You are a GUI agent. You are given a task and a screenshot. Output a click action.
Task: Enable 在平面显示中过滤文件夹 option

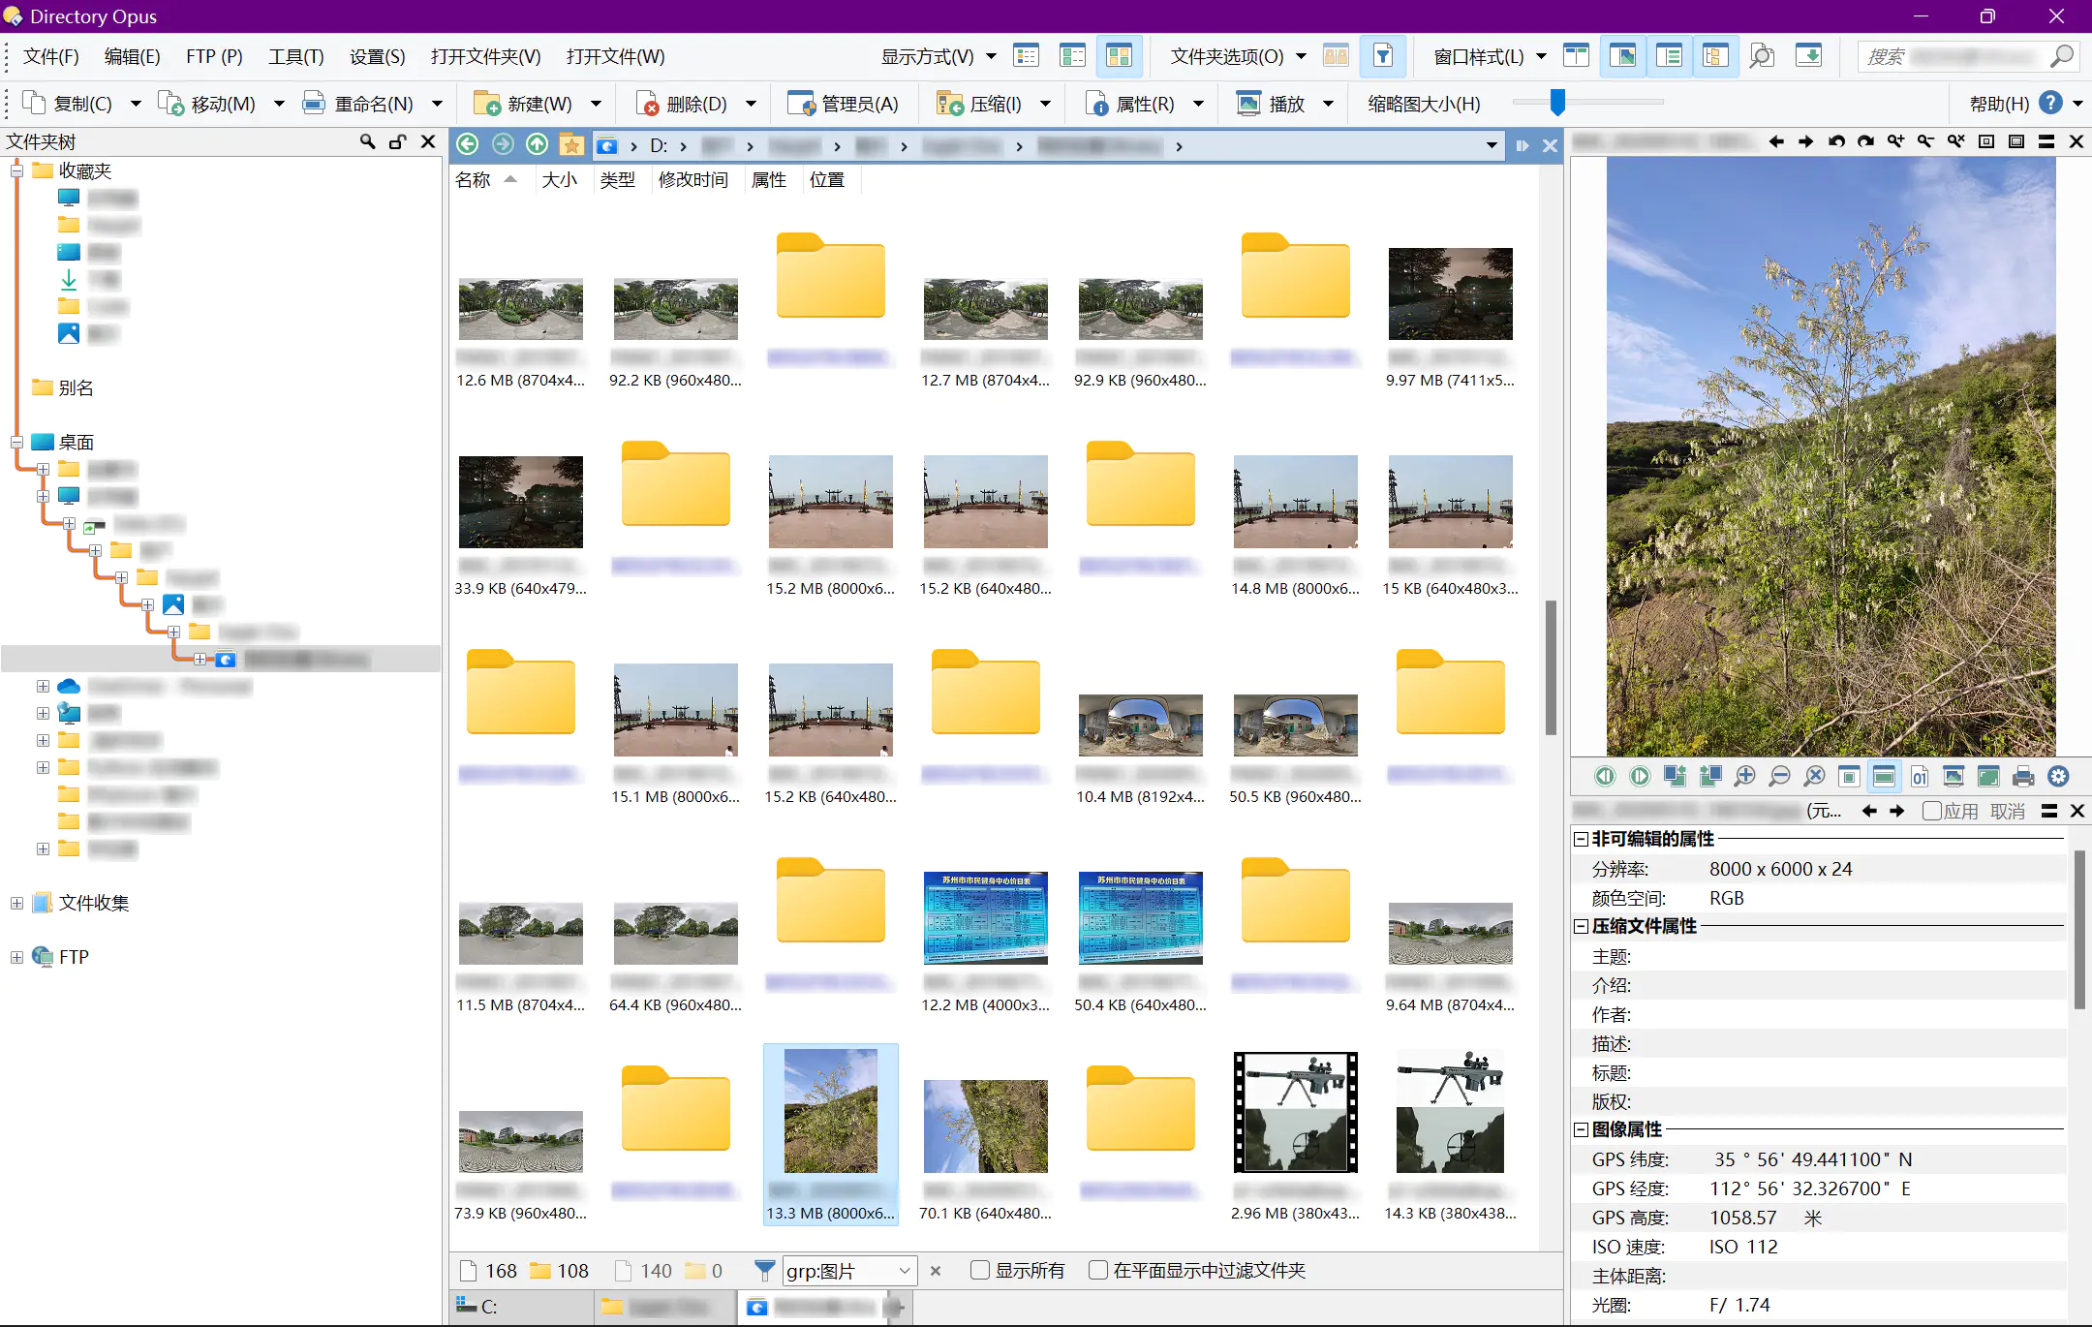point(1098,1270)
